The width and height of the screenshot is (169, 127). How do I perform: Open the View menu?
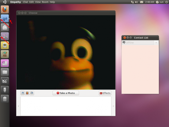(x=38, y=2)
